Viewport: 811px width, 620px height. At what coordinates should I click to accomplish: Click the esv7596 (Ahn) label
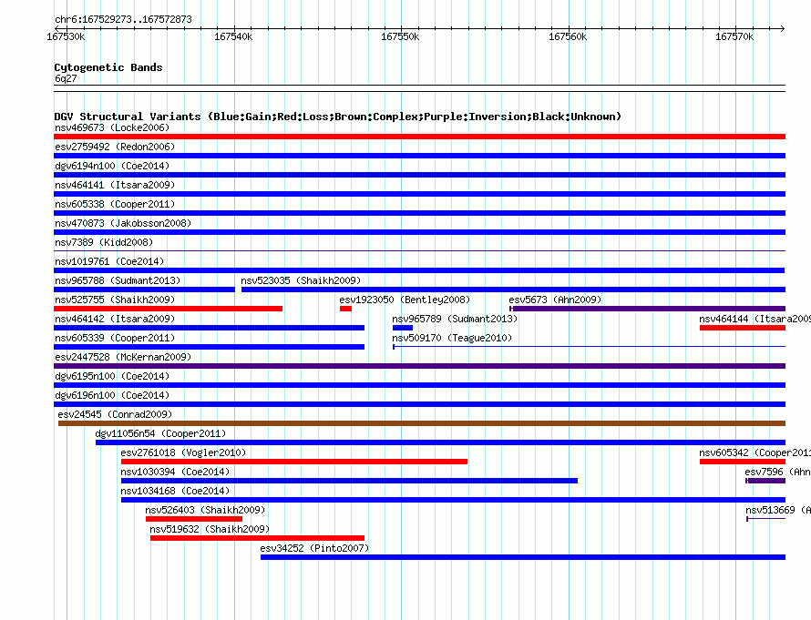click(778, 472)
